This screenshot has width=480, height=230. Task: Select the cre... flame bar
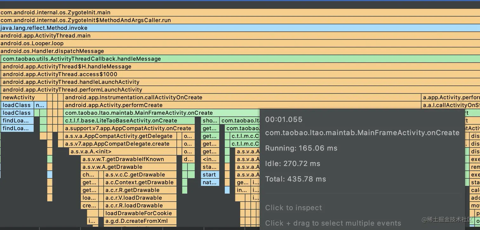pos(90,206)
